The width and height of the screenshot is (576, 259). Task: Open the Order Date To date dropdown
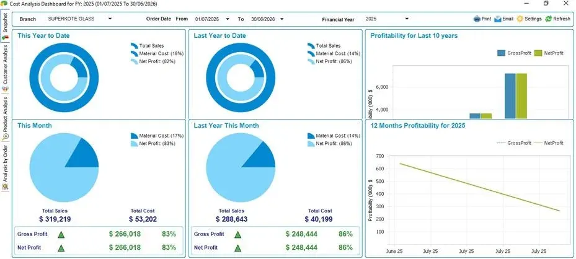point(281,19)
